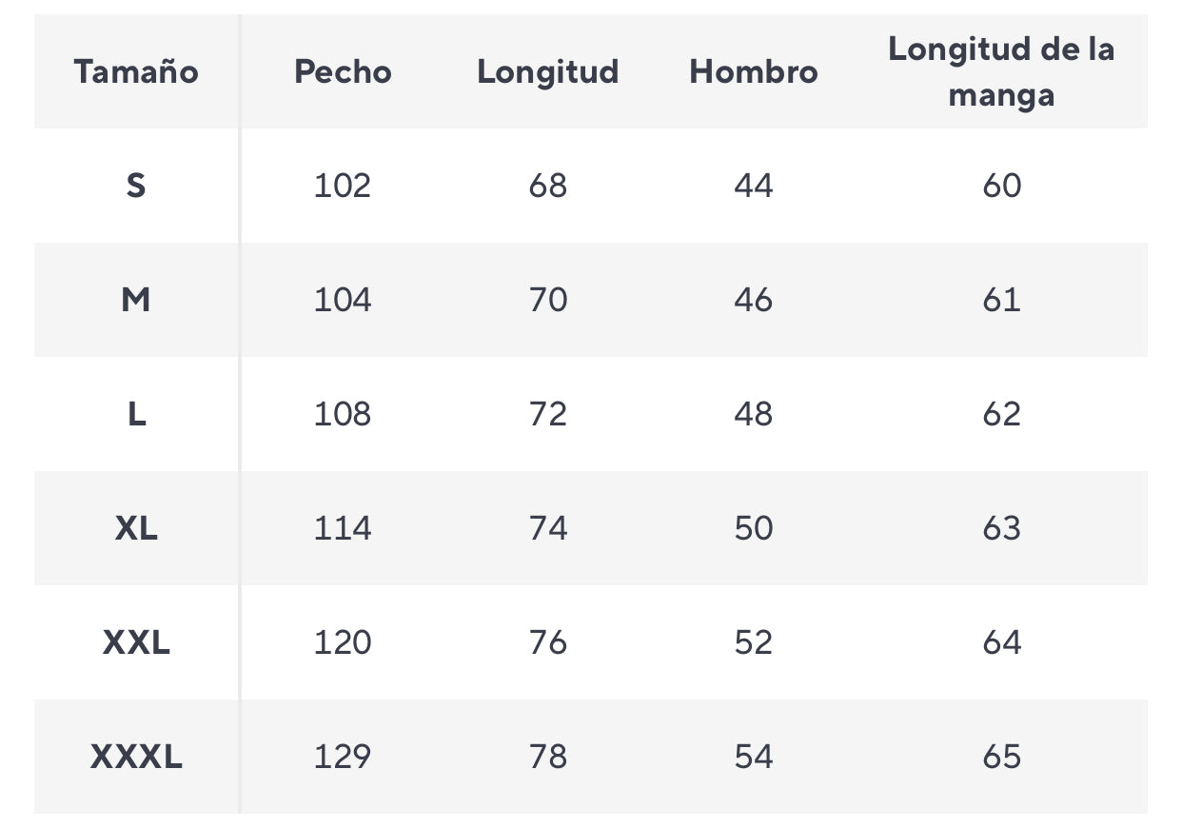1182x828 pixels.
Task: Select the S size row label
Action: [136, 186]
